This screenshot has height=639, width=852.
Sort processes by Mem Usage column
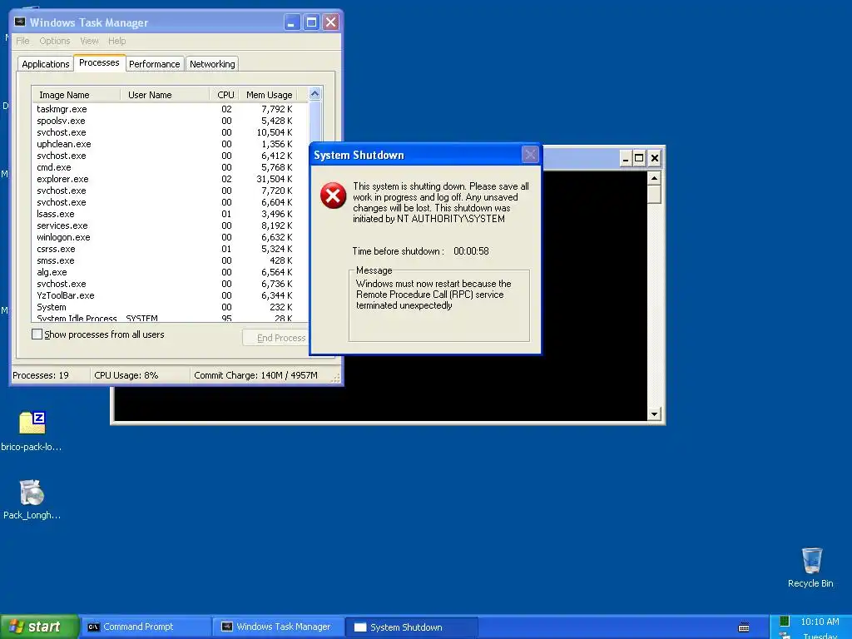[269, 95]
